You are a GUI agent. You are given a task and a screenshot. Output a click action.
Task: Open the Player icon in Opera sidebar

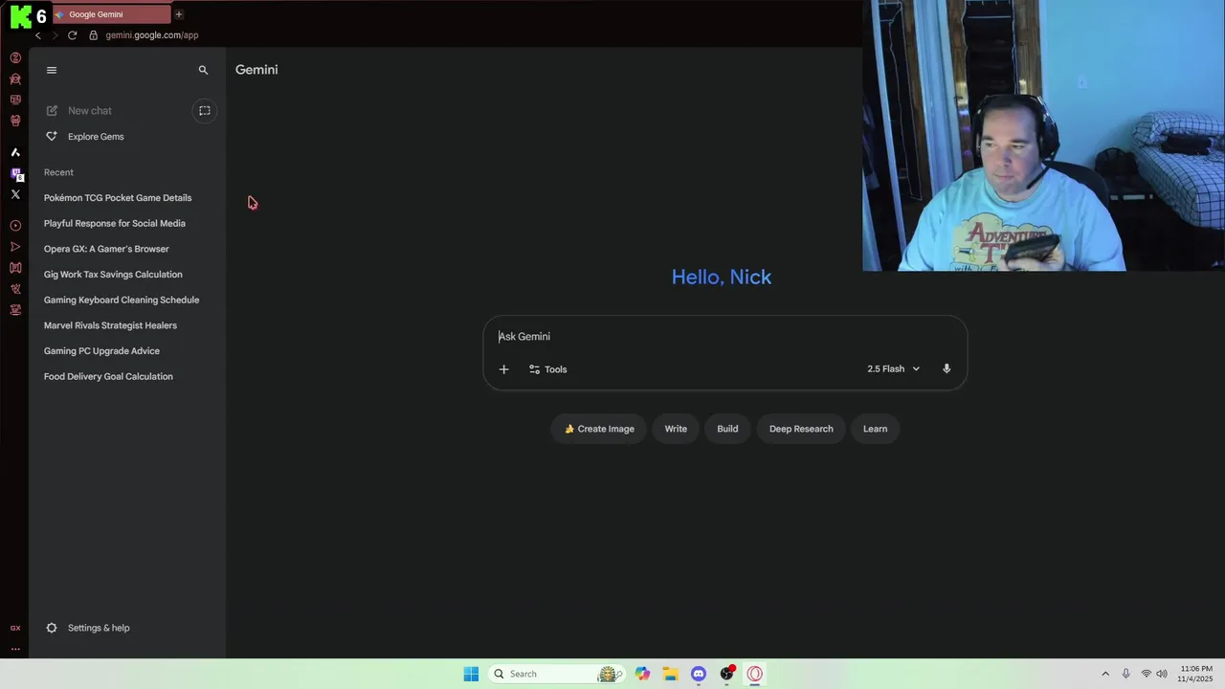15,226
